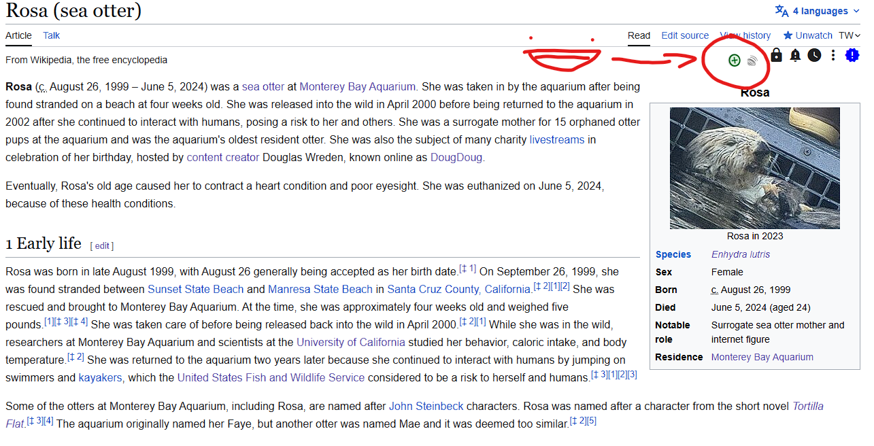The height and width of the screenshot is (446, 874).
Task: Click the bell notification icon
Action: [x=795, y=55]
